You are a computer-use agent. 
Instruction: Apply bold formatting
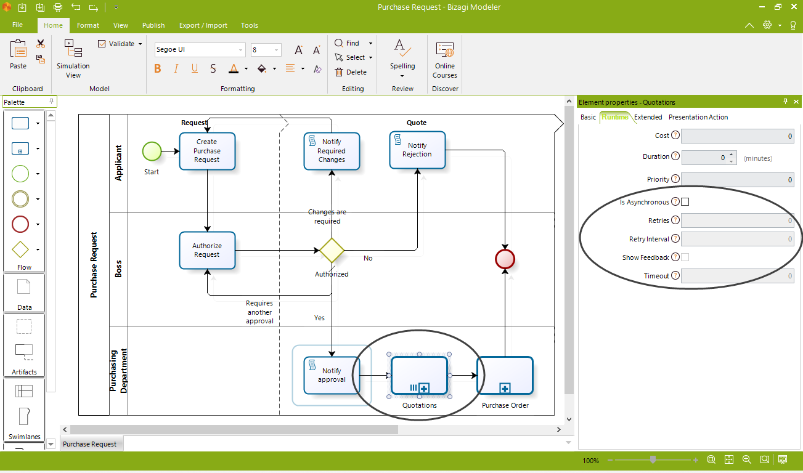(x=158, y=68)
